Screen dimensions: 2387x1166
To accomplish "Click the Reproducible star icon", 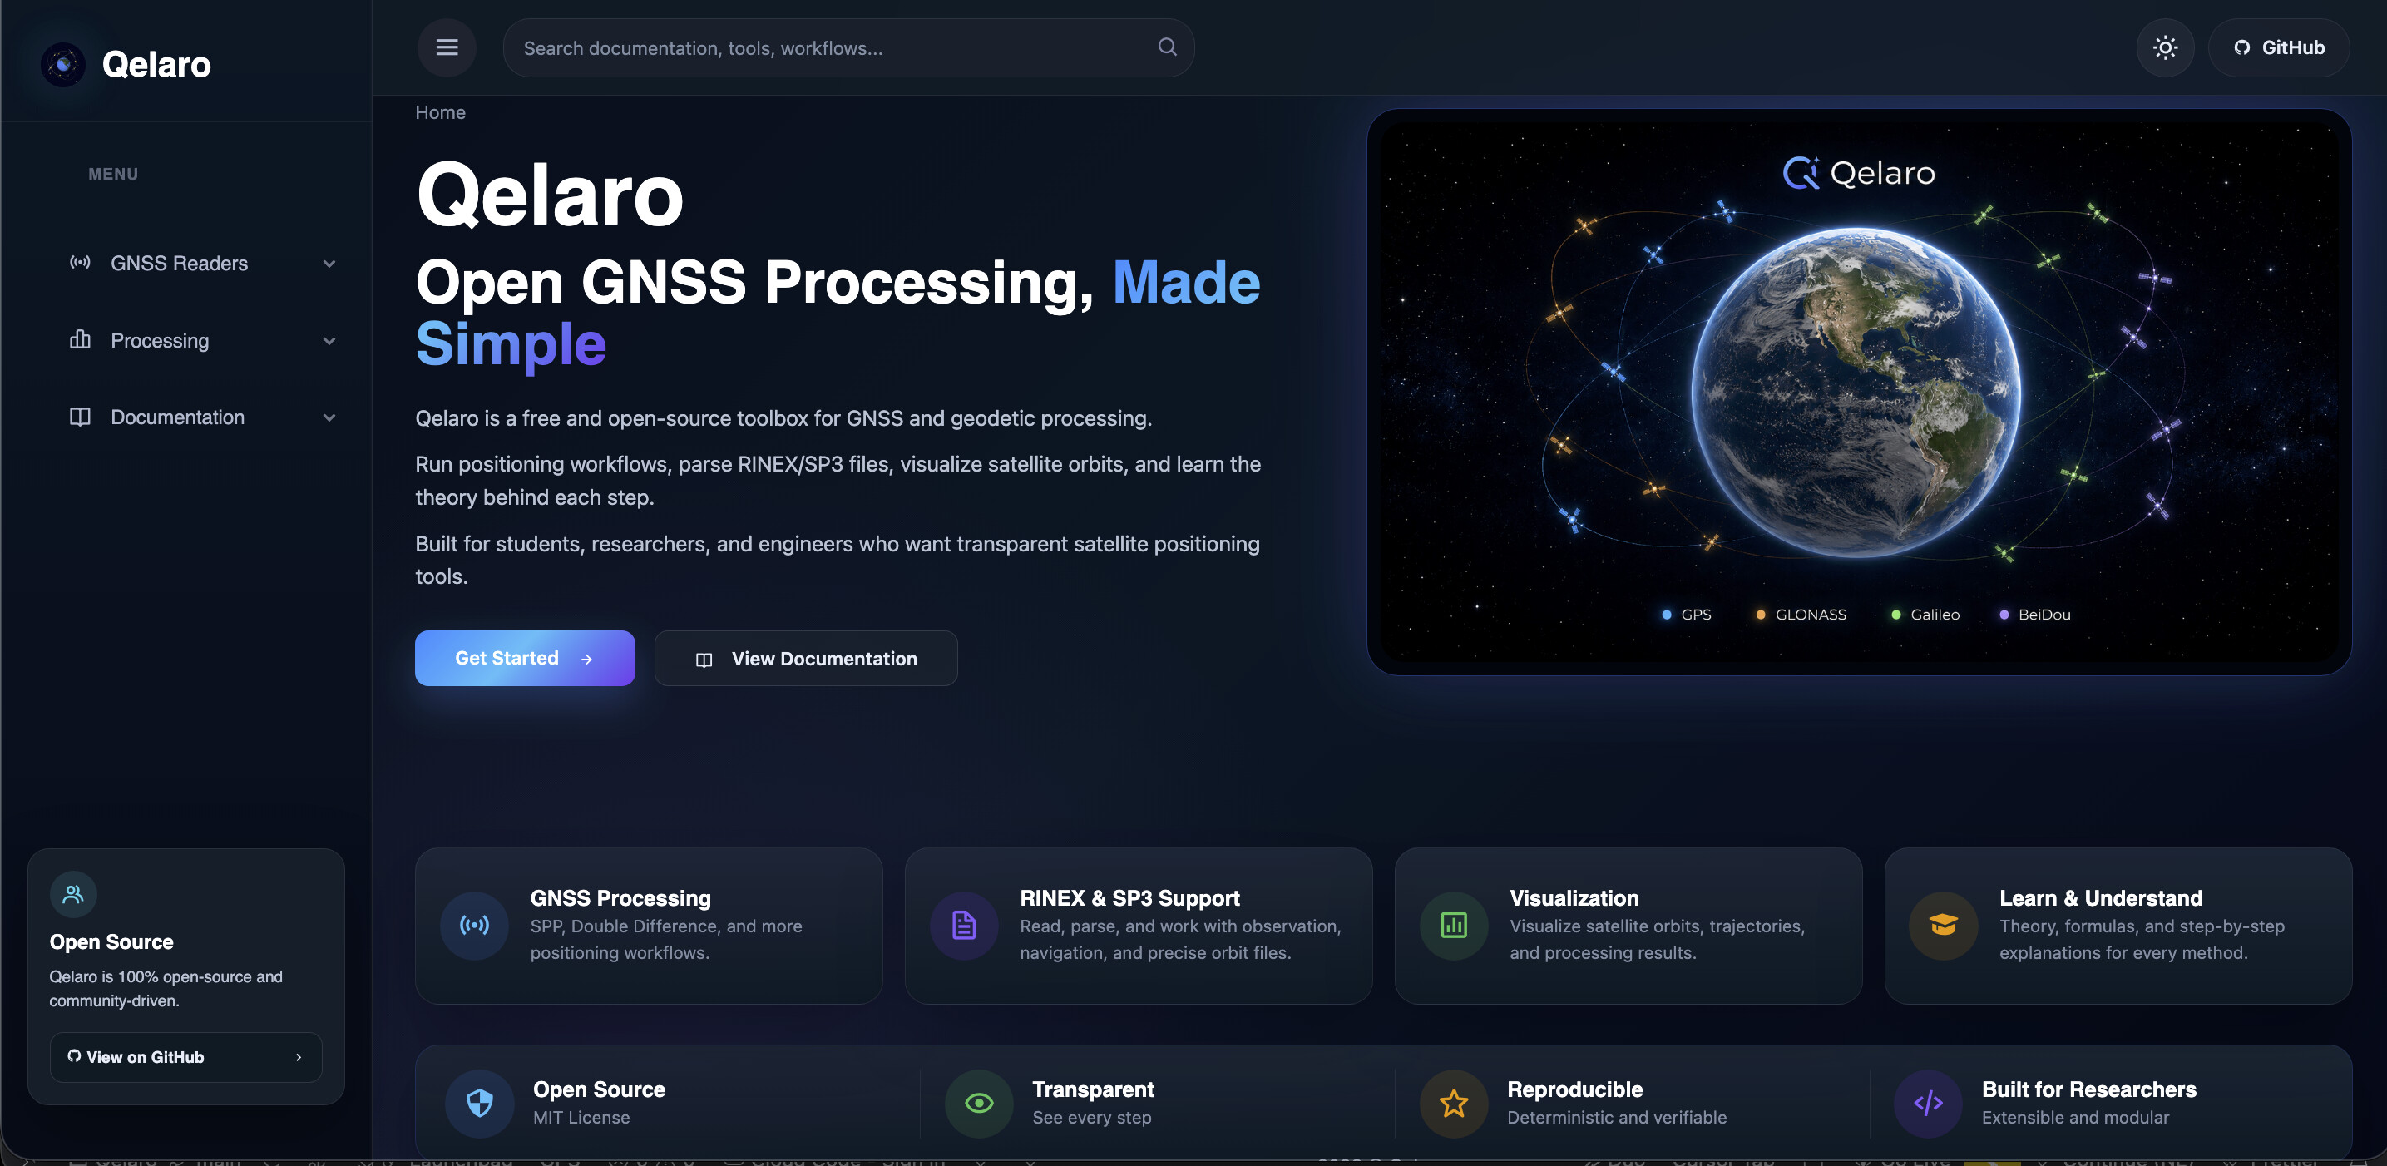I will 1453,1103.
